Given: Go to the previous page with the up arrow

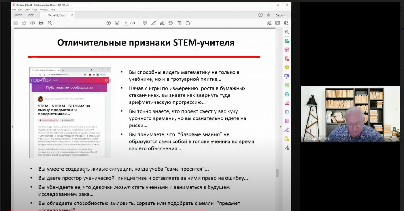Looking at the screenshot, I should click(x=109, y=23).
